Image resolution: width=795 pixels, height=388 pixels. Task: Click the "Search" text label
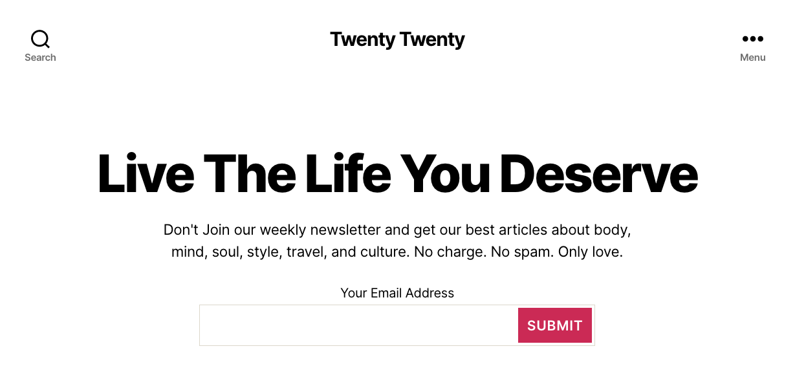(40, 58)
